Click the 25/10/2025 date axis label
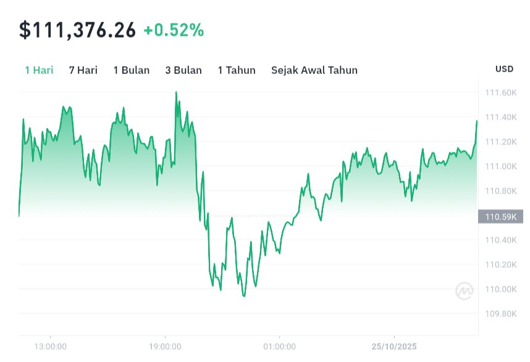The width and height of the screenshot is (530, 362). tap(394, 347)
